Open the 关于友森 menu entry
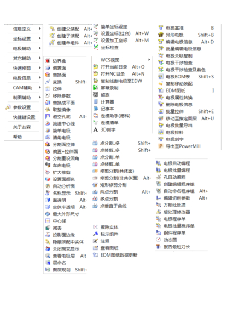Viewport: 227px width, 329px height. click(23, 127)
